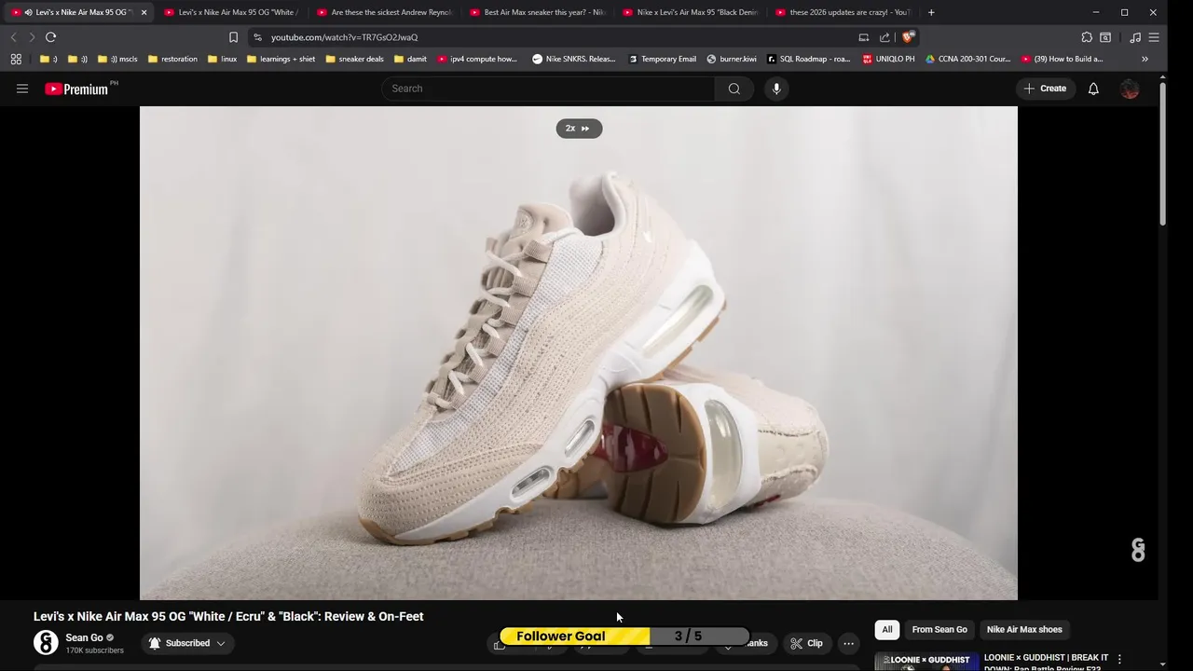
Task: Open the burner.kiwi bookmark
Action: click(732, 59)
